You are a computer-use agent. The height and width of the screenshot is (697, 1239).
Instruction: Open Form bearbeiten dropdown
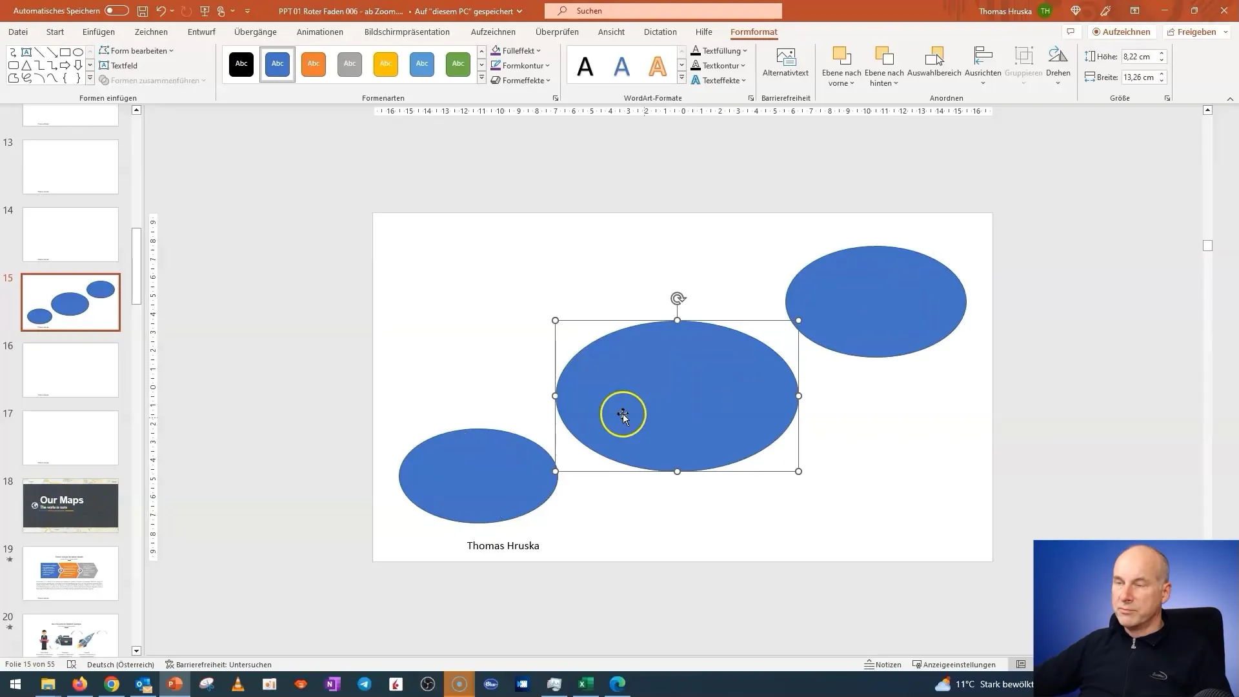point(136,50)
